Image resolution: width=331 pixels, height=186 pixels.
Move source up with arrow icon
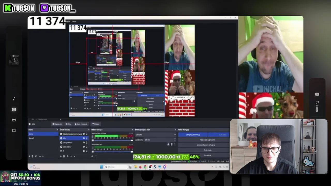click(71, 156)
